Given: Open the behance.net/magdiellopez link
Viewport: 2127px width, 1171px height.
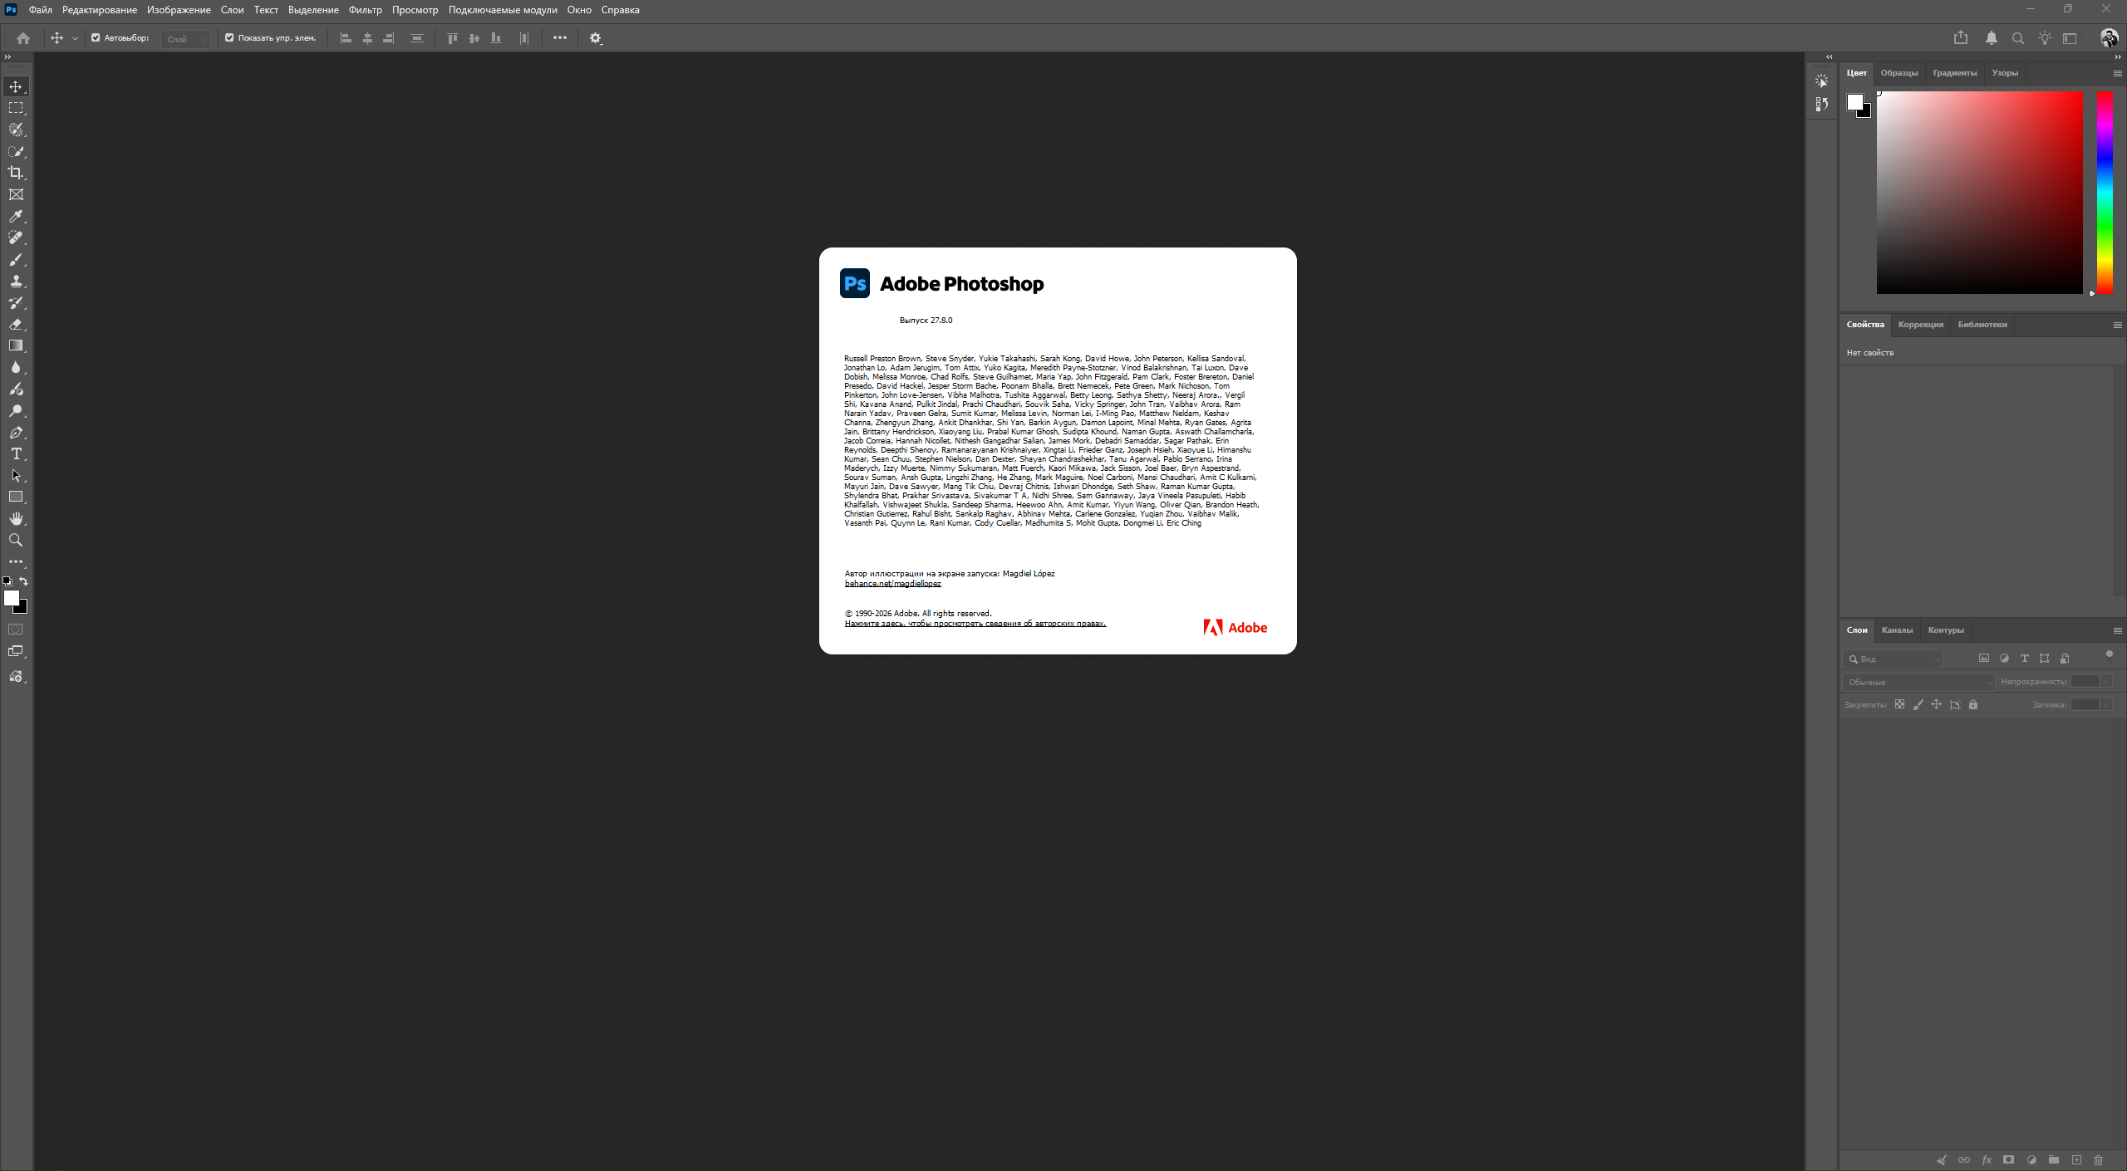Looking at the screenshot, I should click(x=892, y=583).
